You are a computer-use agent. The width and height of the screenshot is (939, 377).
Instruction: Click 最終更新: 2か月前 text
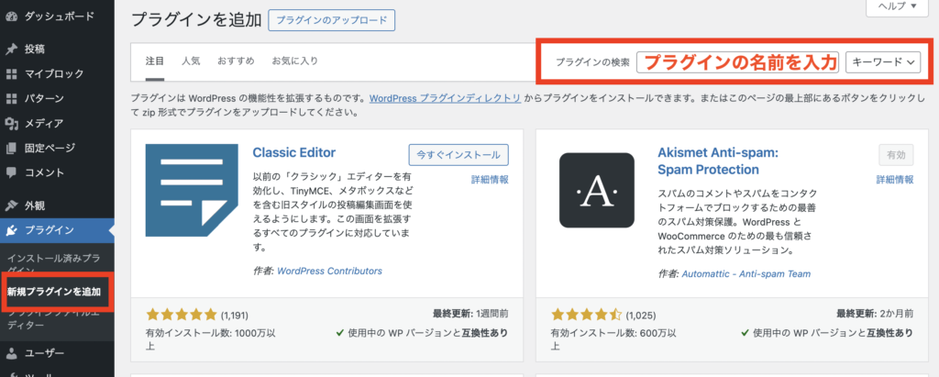tap(875, 313)
